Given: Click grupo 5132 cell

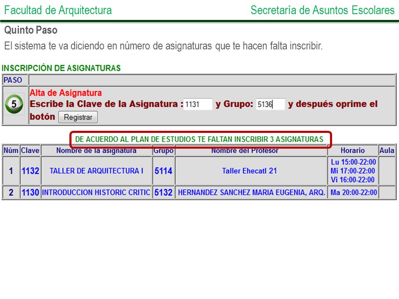Looking at the screenshot, I should tap(163, 192).
